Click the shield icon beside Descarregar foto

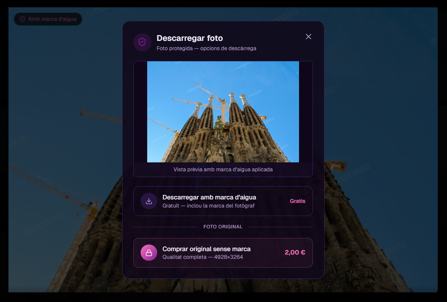click(x=142, y=42)
